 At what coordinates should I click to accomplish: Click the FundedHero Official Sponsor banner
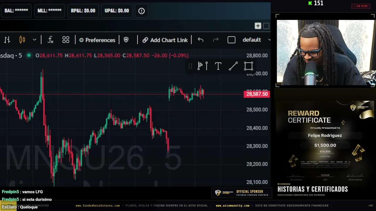pos(242,193)
